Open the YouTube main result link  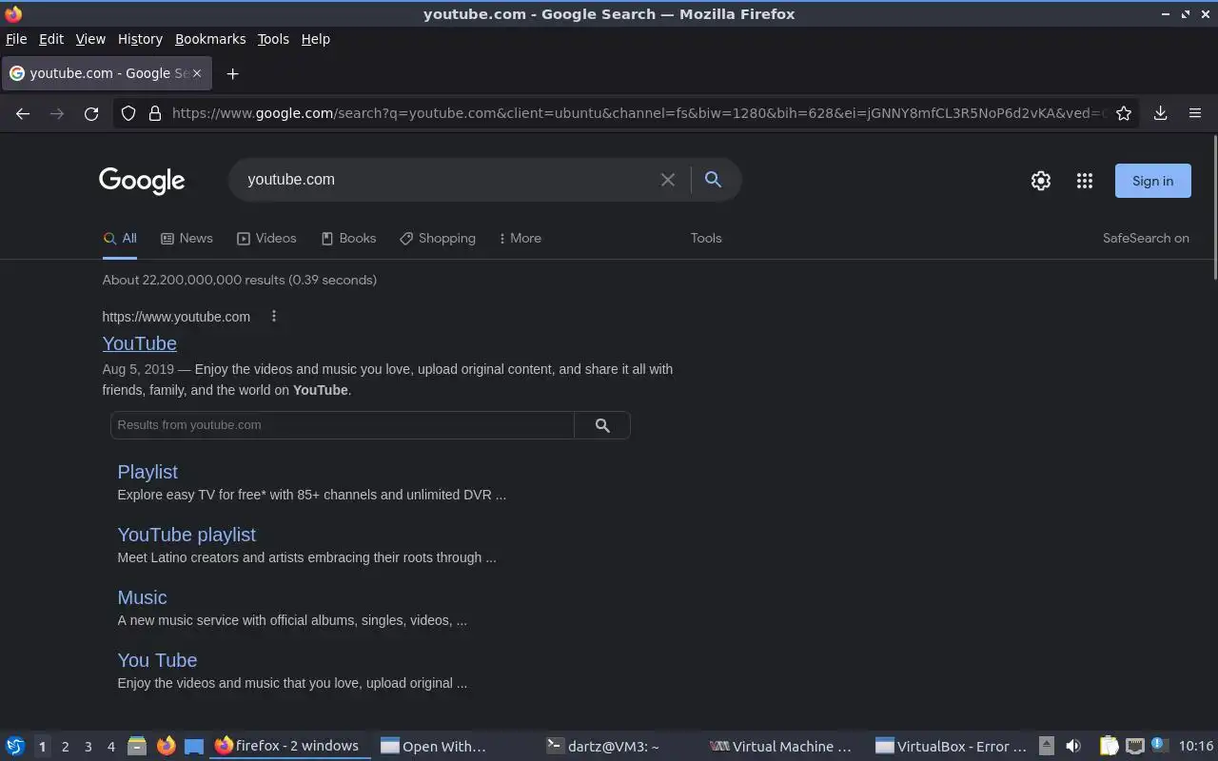click(139, 343)
